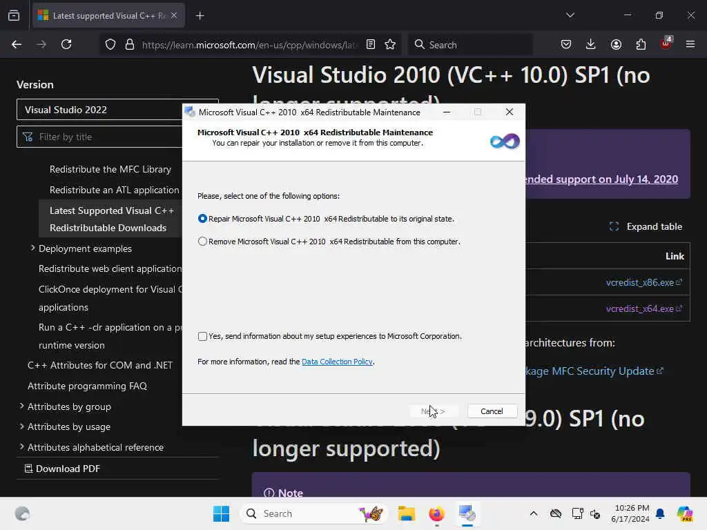Viewport: 707px width, 530px height.
Task: Select Latest Supported Visual C++ Redistributable Downloads
Action: (111, 219)
